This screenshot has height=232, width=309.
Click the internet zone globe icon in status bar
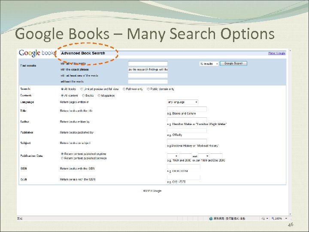(x=211, y=218)
